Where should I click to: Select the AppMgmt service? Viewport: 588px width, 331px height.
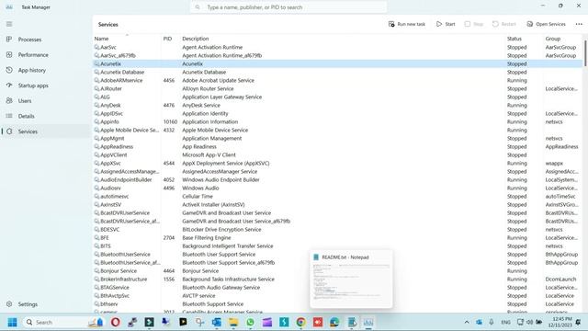pyautogui.click(x=337, y=139)
